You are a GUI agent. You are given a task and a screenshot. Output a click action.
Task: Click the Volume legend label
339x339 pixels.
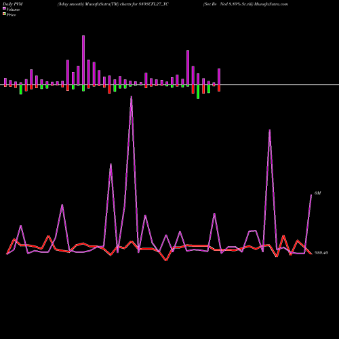click(13, 9)
